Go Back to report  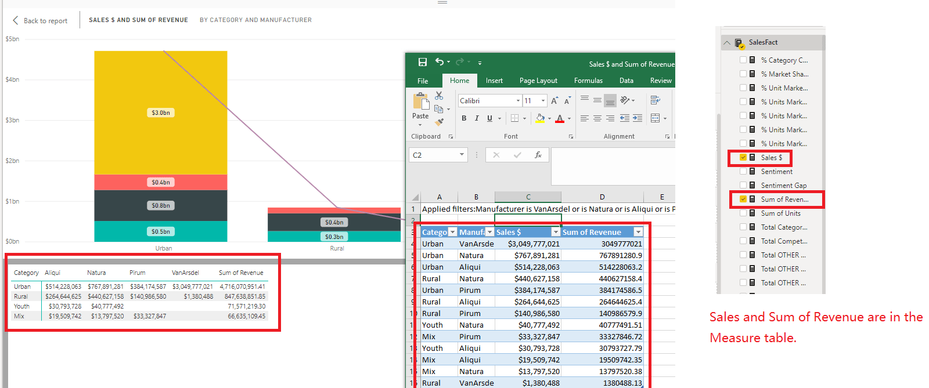click(40, 21)
